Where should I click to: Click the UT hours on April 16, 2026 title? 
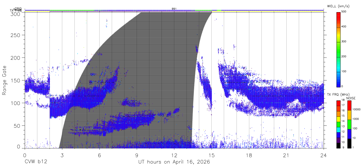(x=174, y=162)
